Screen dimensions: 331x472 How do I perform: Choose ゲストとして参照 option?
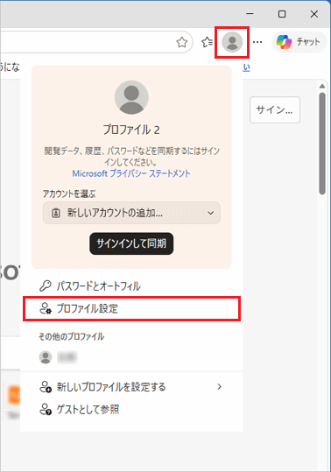pos(131,410)
